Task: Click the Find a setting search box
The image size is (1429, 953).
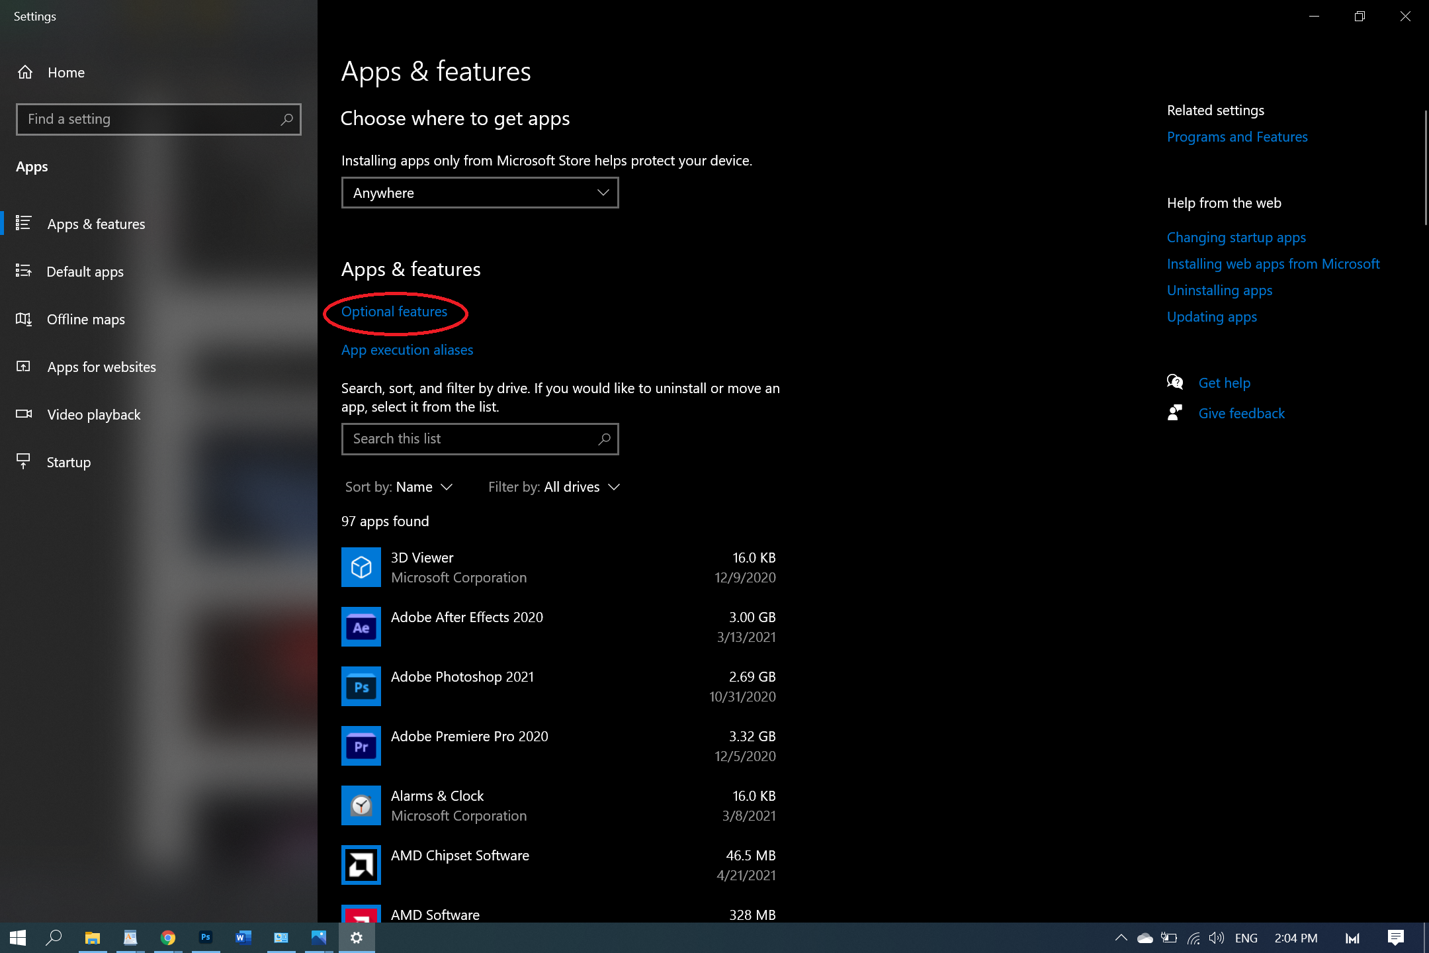Action: click(x=159, y=119)
